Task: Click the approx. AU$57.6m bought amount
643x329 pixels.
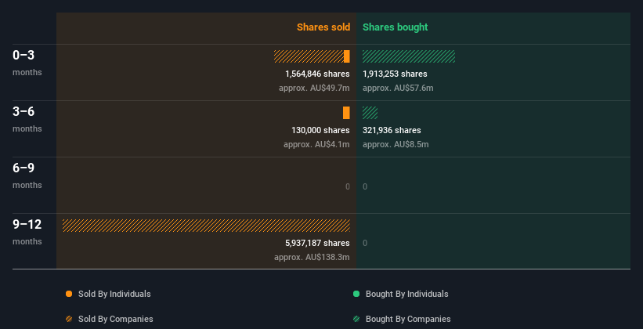Action: pyautogui.click(x=398, y=88)
